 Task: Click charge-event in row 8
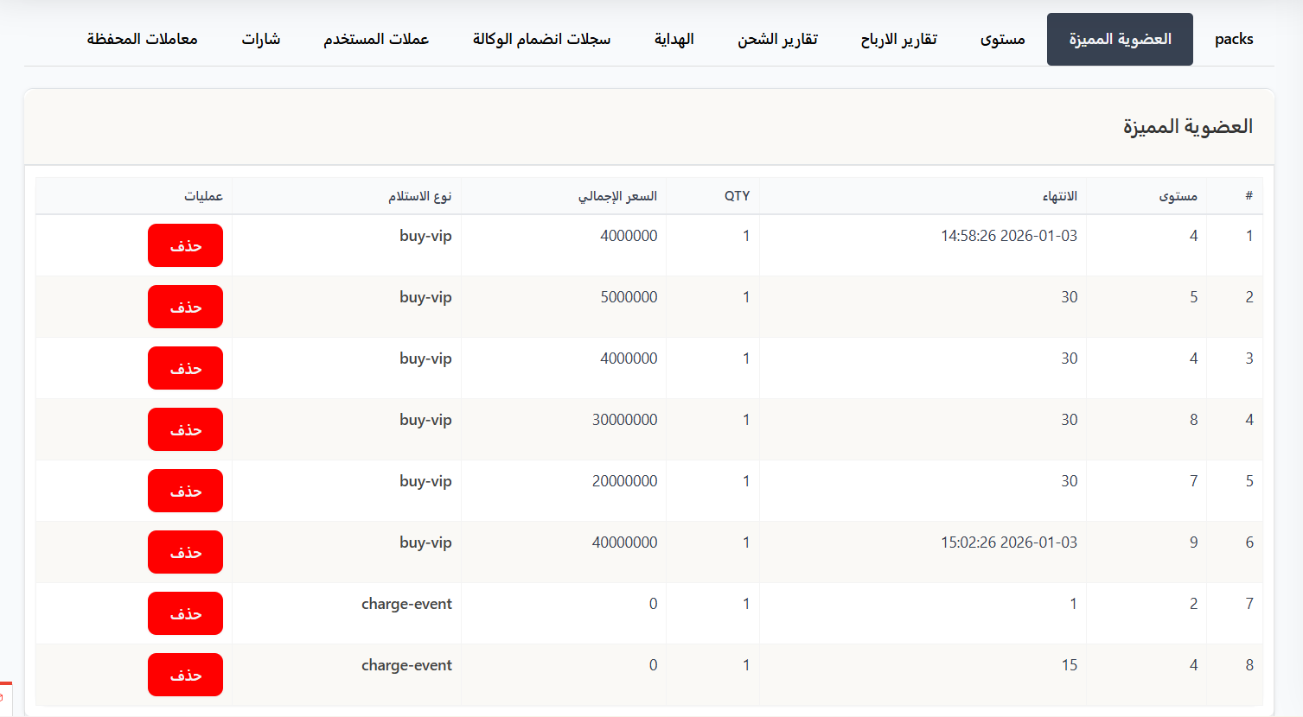point(406,665)
